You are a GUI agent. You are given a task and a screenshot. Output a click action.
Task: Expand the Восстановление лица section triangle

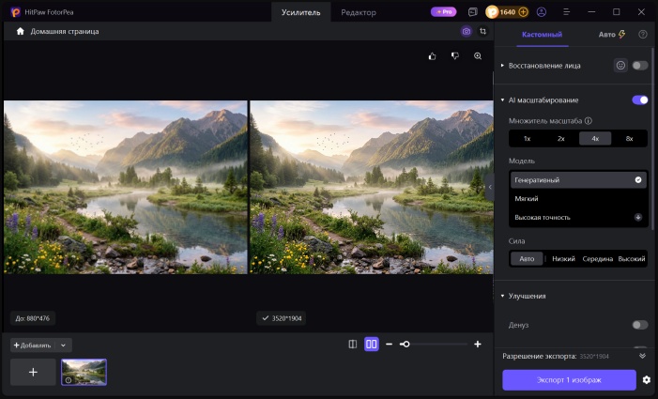(502, 66)
